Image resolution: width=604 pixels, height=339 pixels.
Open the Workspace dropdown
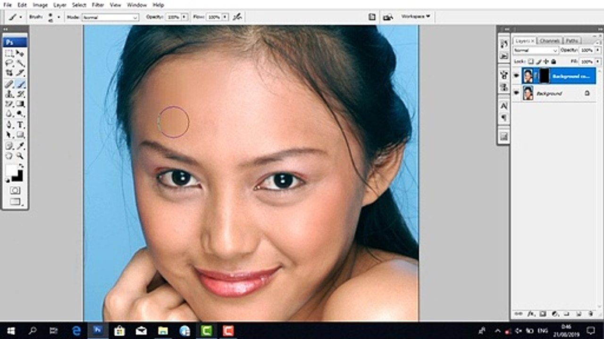tap(416, 16)
